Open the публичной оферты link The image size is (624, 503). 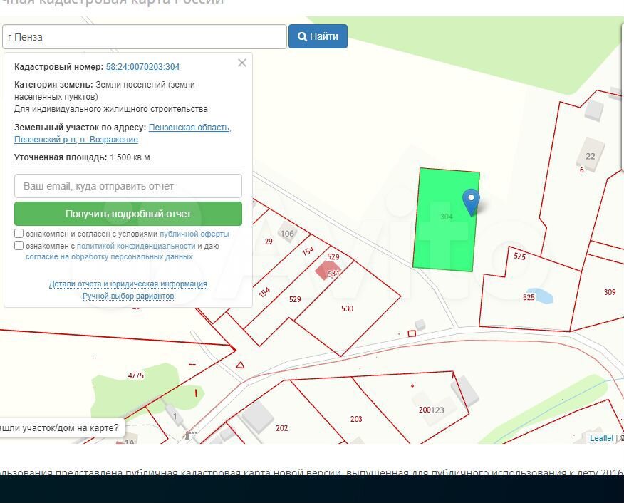(194, 234)
